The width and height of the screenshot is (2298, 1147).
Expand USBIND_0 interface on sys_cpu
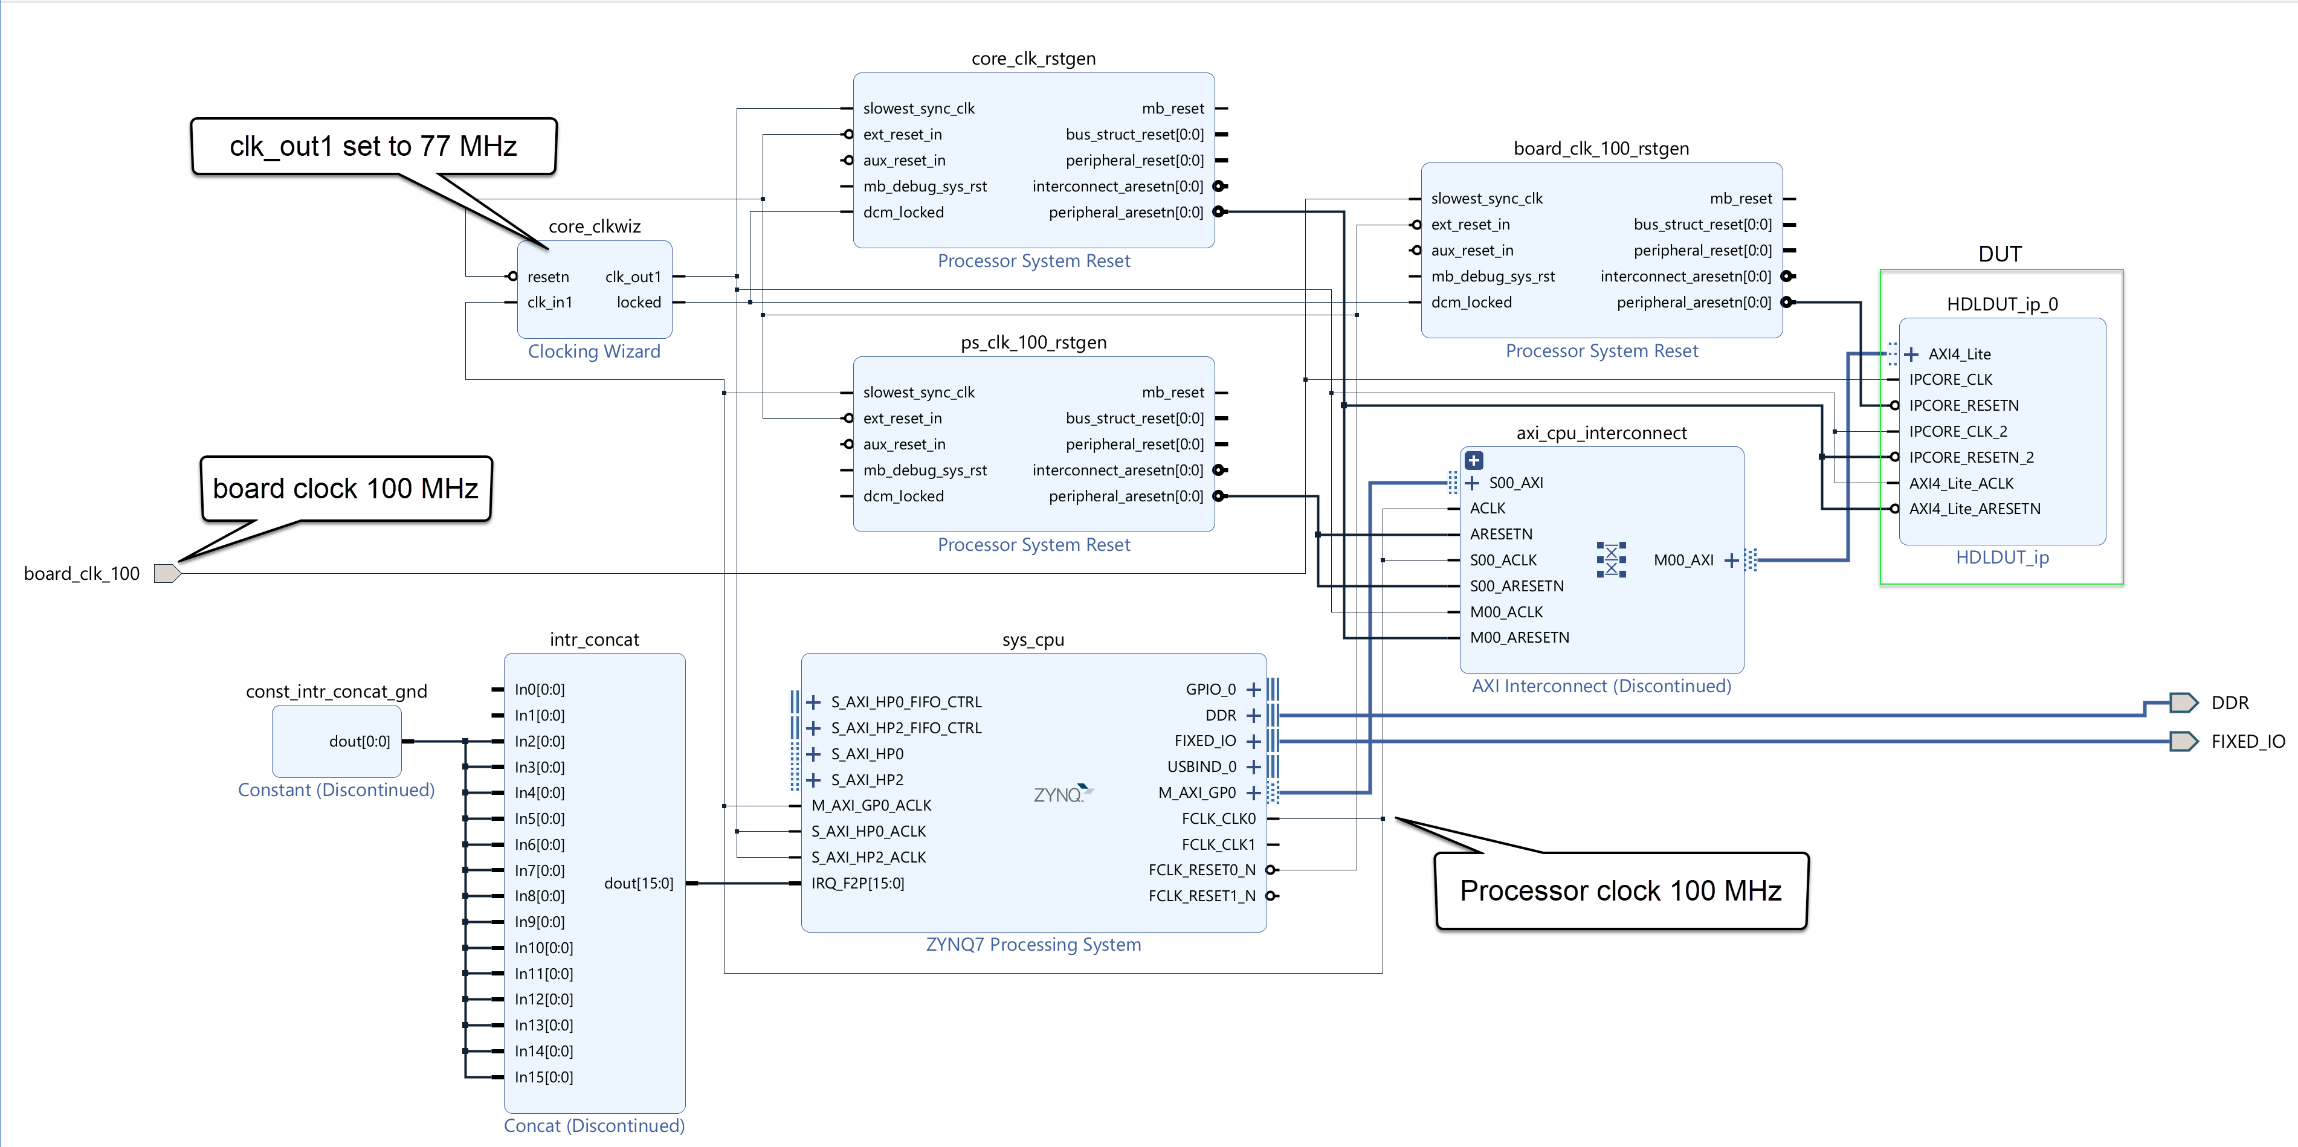tap(1253, 767)
